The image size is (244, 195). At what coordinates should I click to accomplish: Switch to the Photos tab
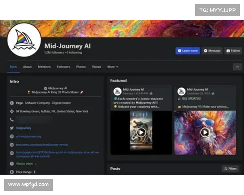tap(81, 67)
